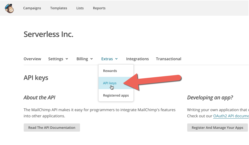Click the About the API heading

[39, 97]
